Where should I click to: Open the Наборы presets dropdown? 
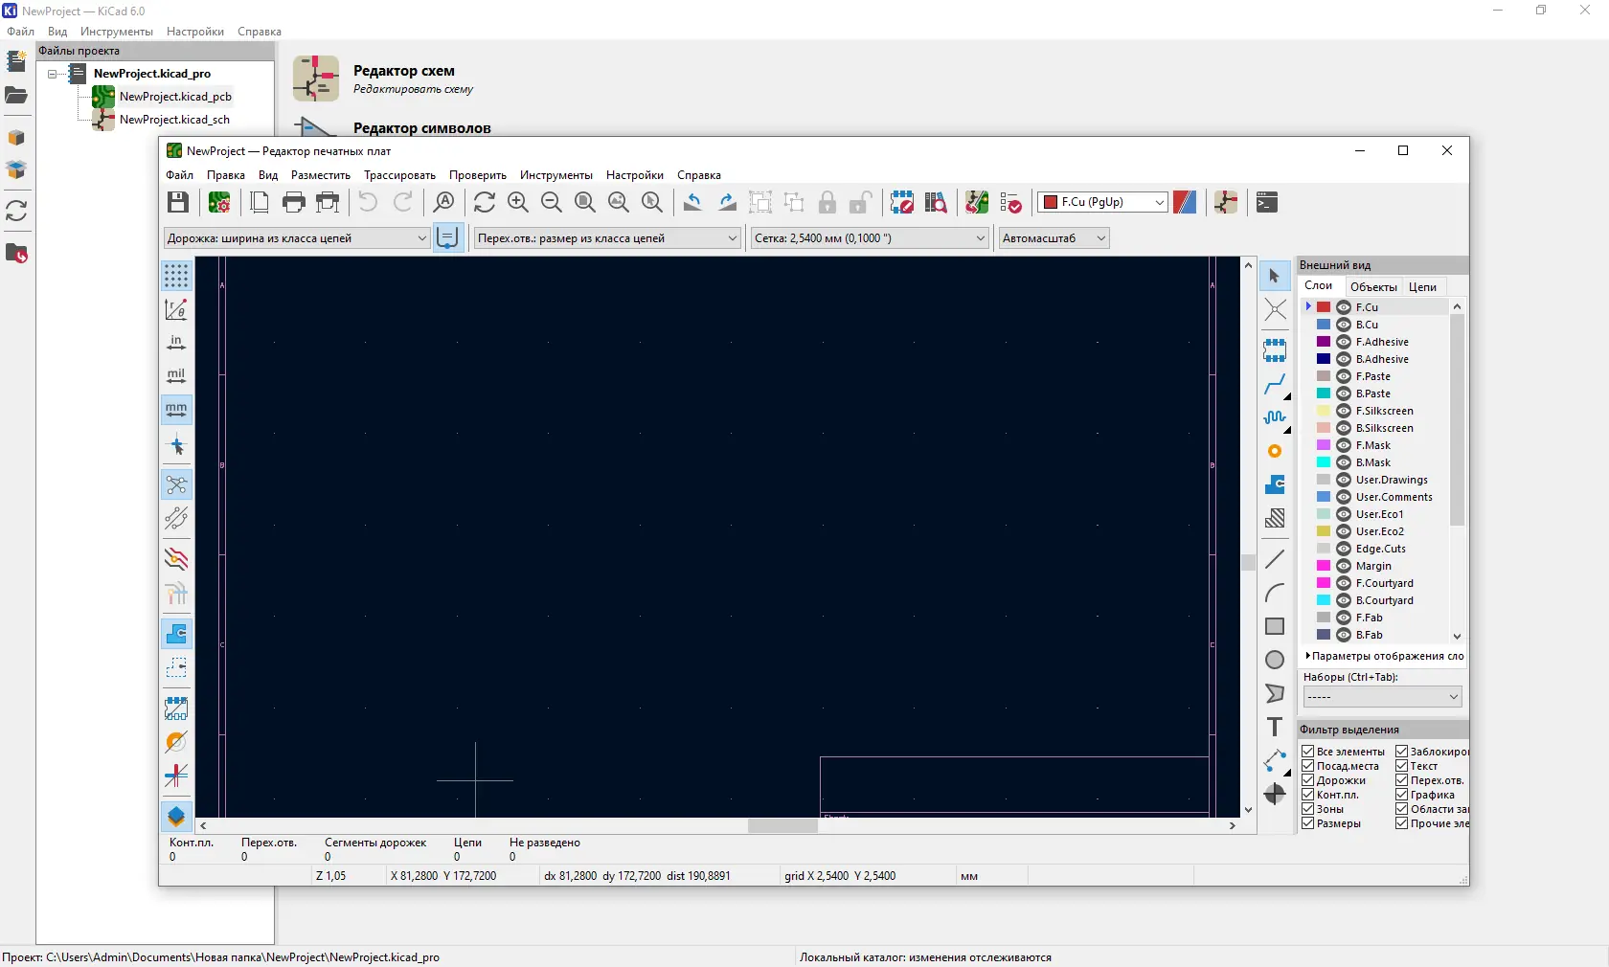coord(1382,697)
